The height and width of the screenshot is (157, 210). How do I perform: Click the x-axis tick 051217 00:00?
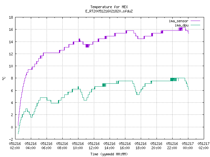point(188,146)
